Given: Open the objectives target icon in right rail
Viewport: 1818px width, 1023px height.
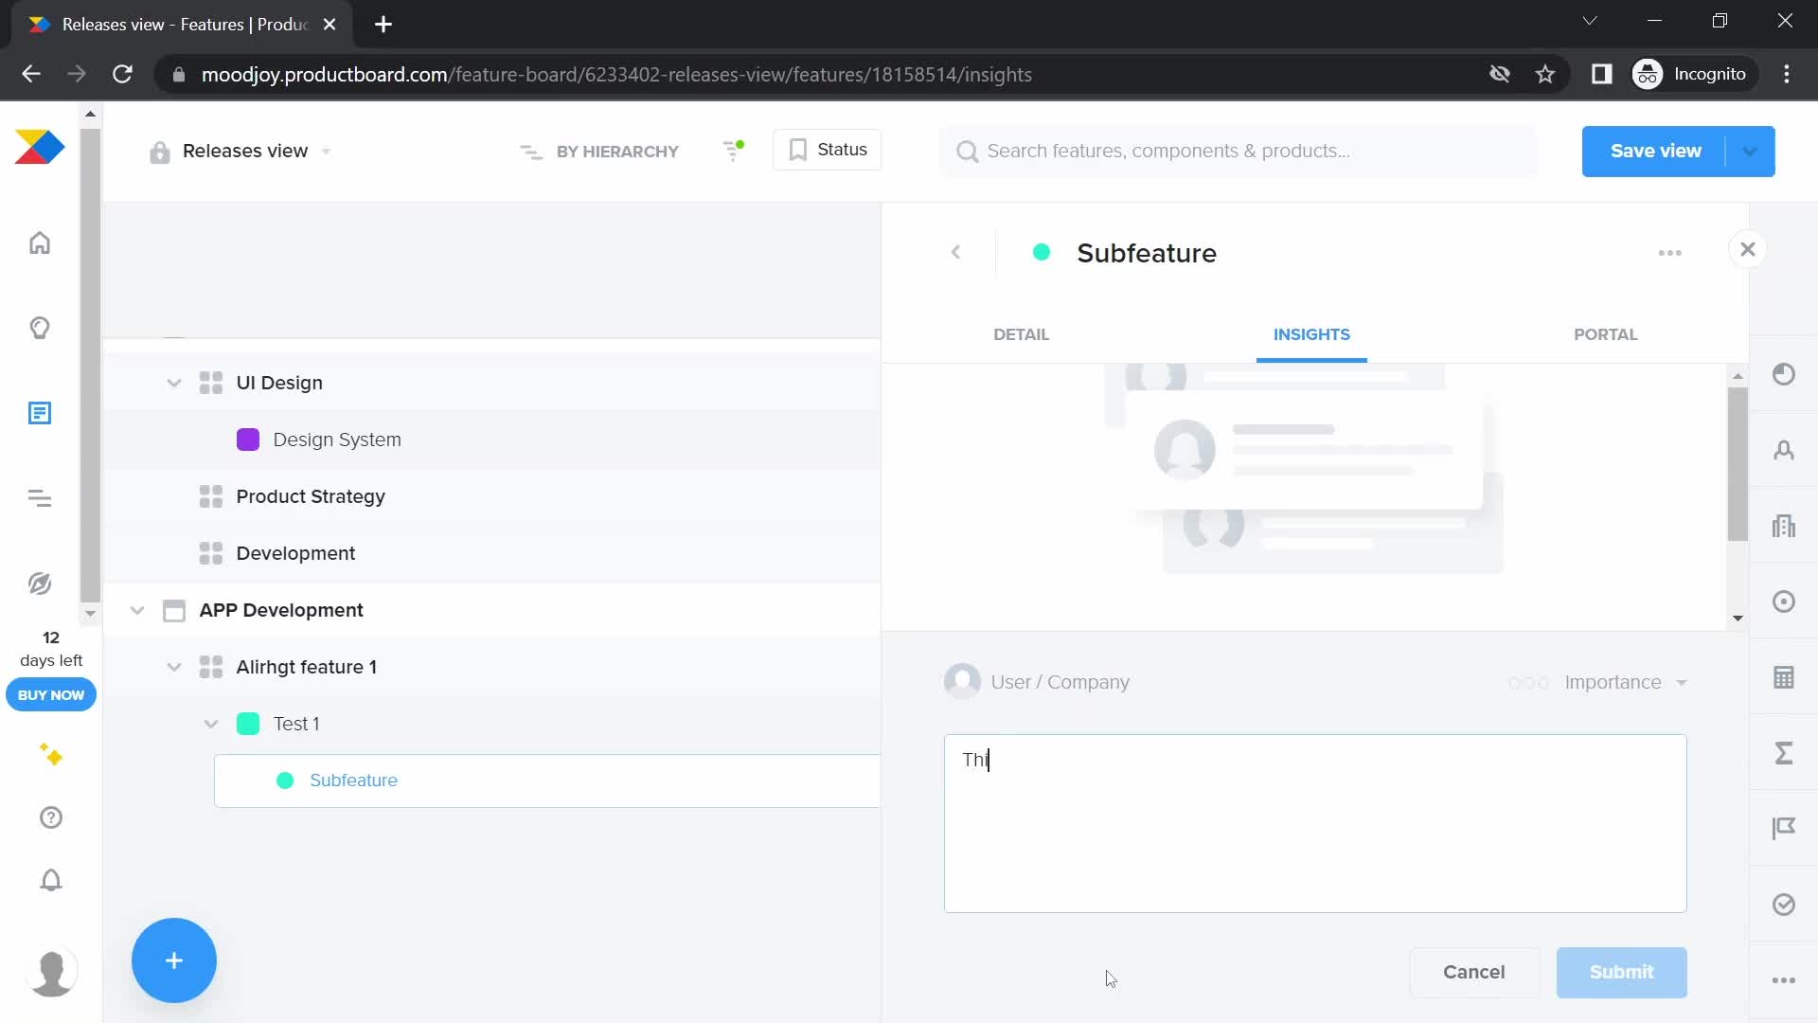Looking at the screenshot, I should (1784, 601).
